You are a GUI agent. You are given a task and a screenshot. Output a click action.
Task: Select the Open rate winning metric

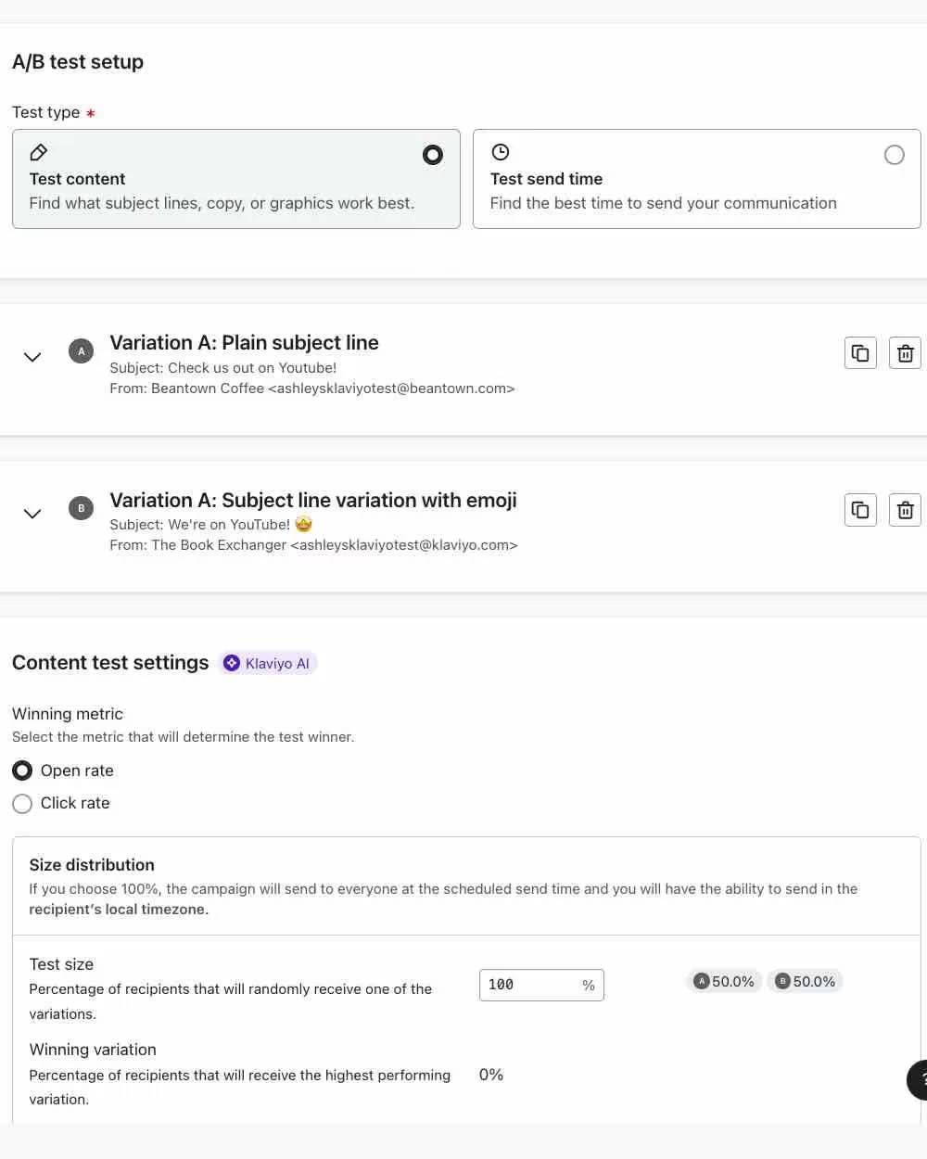(x=22, y=770)
